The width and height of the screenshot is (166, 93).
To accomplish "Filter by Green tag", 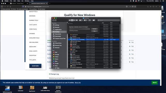I will [x=57, y=59].
